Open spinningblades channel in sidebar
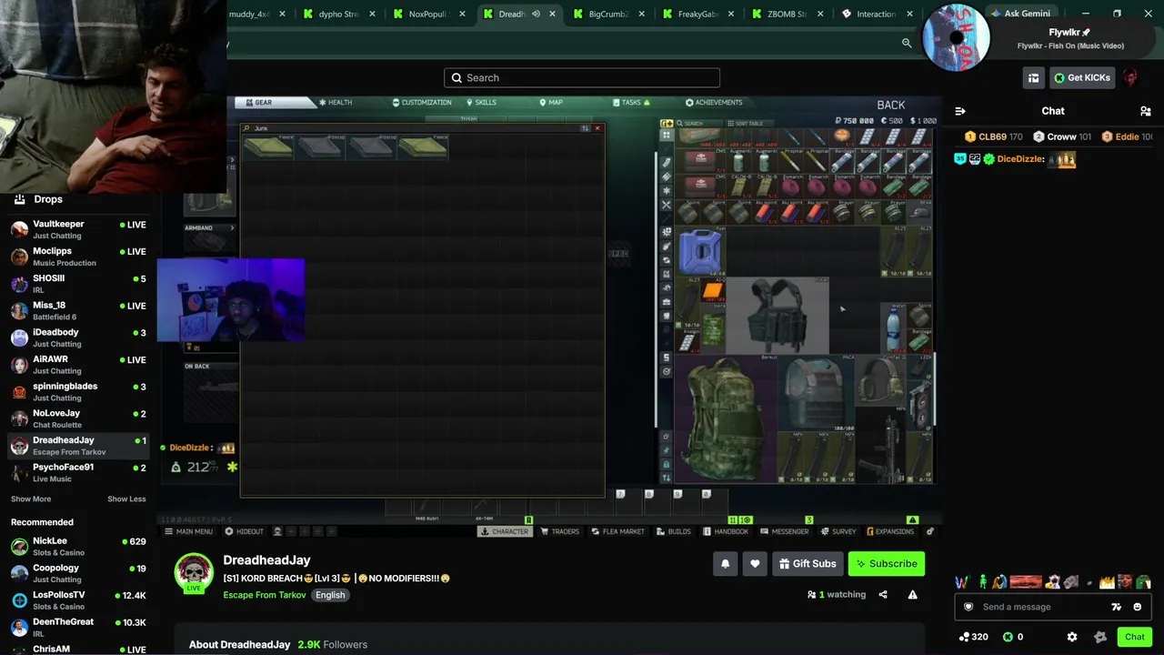 pos(78,391)
